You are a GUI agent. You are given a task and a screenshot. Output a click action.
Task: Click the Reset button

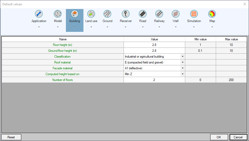coord(11,137)
